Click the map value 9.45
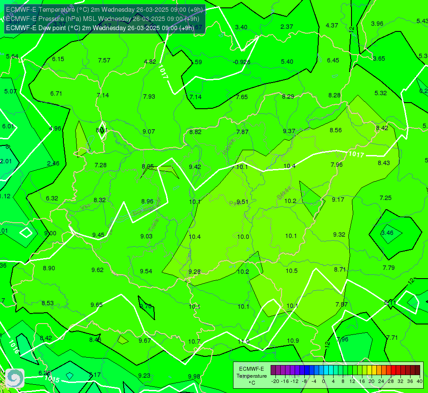The height and width of the screenshot is (393, 428). [x=98, y=235]
